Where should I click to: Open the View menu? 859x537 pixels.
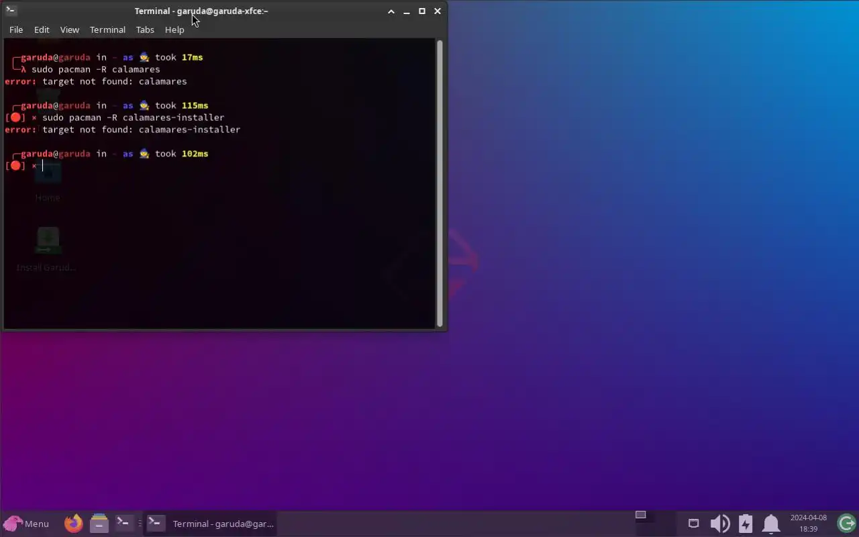(70, 30)
